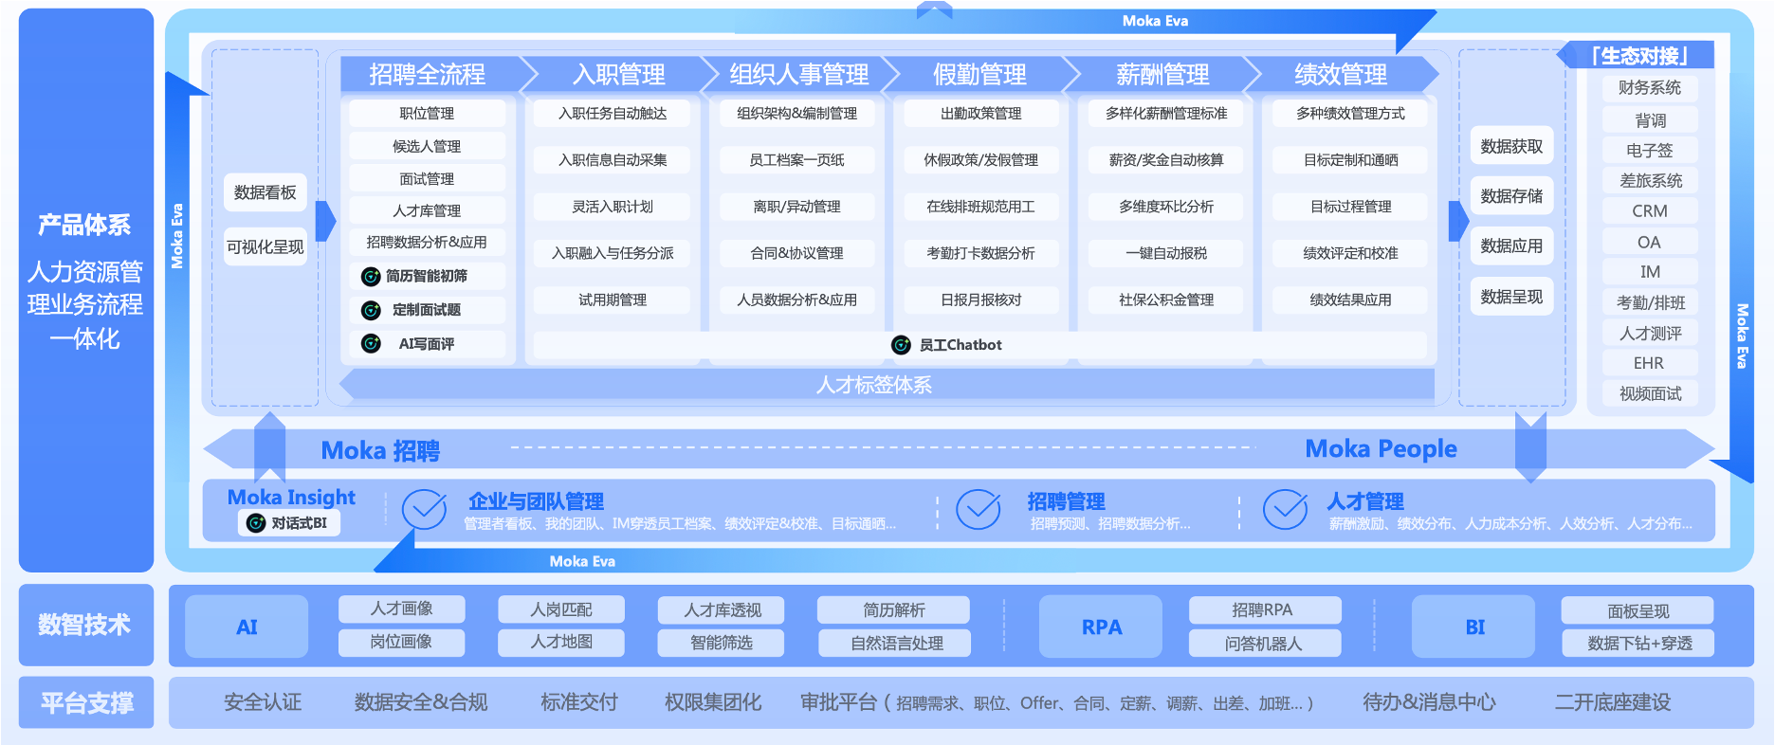The width and height of the screenshot is (1775, 745).
Task: Click the 对话式BI icon under Moka Insight
Action: point(256,523)
